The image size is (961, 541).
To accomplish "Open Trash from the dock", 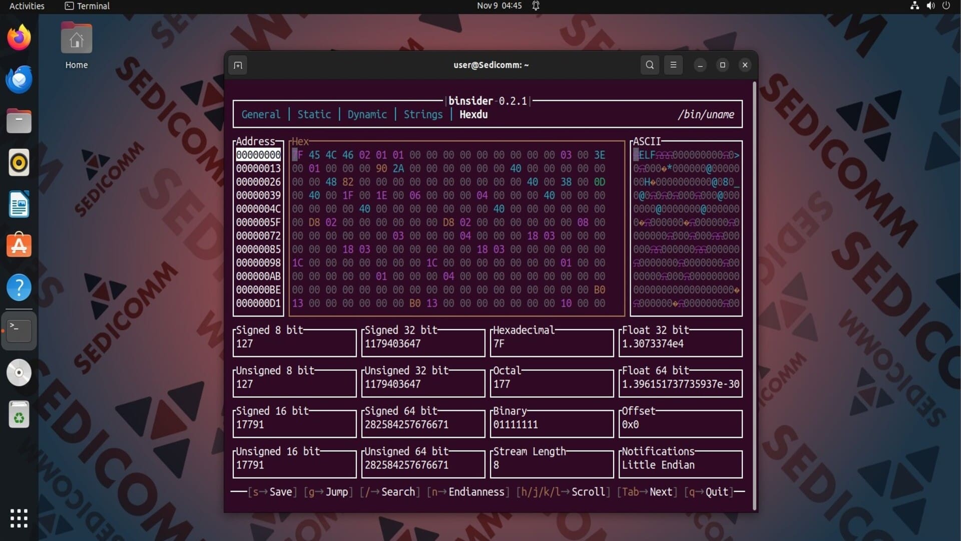I will (x=19, y=415).
